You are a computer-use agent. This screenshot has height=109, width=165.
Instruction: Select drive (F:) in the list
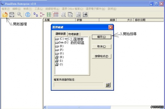(59, 50)
